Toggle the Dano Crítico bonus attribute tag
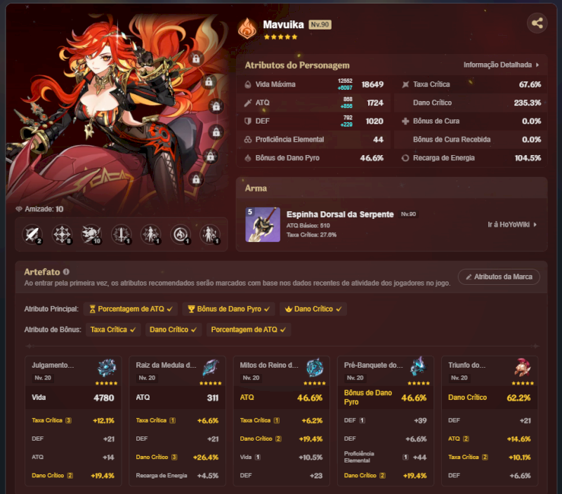The image size is (562, 494). 173,330
